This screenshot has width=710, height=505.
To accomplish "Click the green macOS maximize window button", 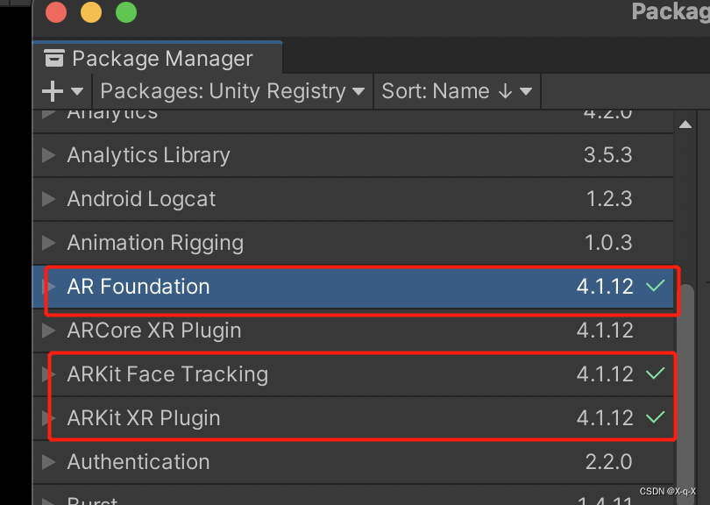I will 126,11.
